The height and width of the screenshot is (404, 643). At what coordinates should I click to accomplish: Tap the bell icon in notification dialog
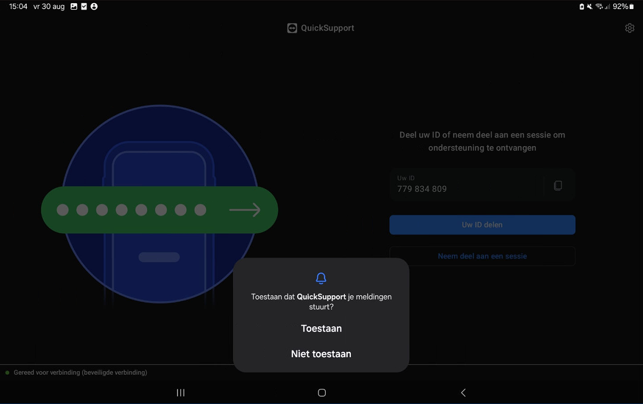321,278
